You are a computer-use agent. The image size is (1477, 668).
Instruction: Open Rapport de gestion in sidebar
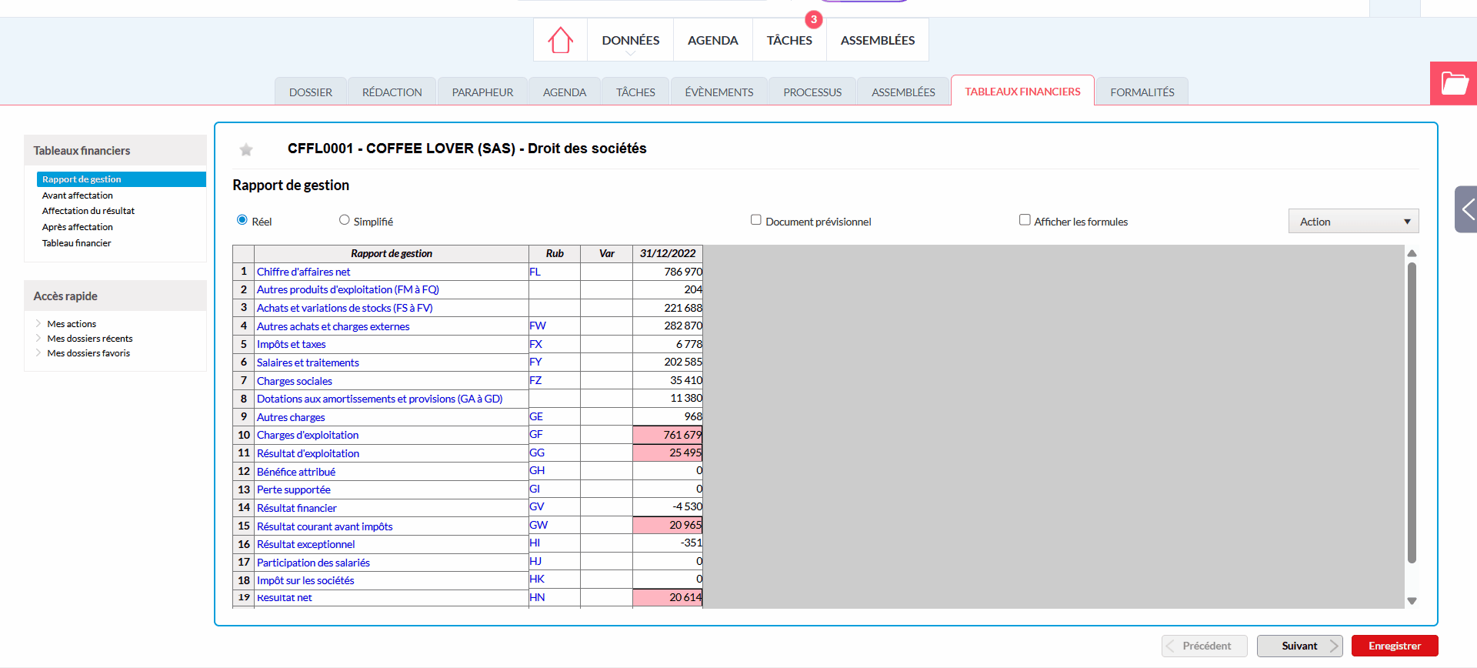122,179
